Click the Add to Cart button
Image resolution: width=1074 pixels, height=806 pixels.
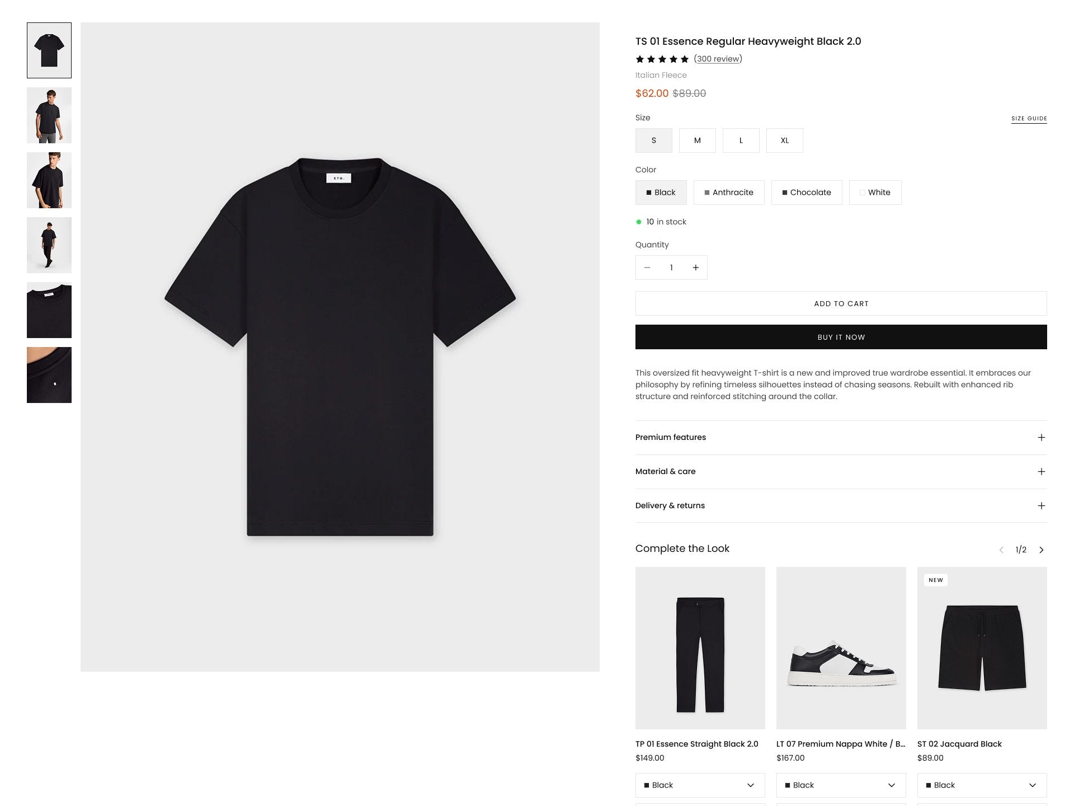tap(841, 303)
